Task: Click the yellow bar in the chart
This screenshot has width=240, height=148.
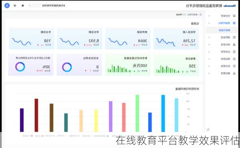Action: 96,121
